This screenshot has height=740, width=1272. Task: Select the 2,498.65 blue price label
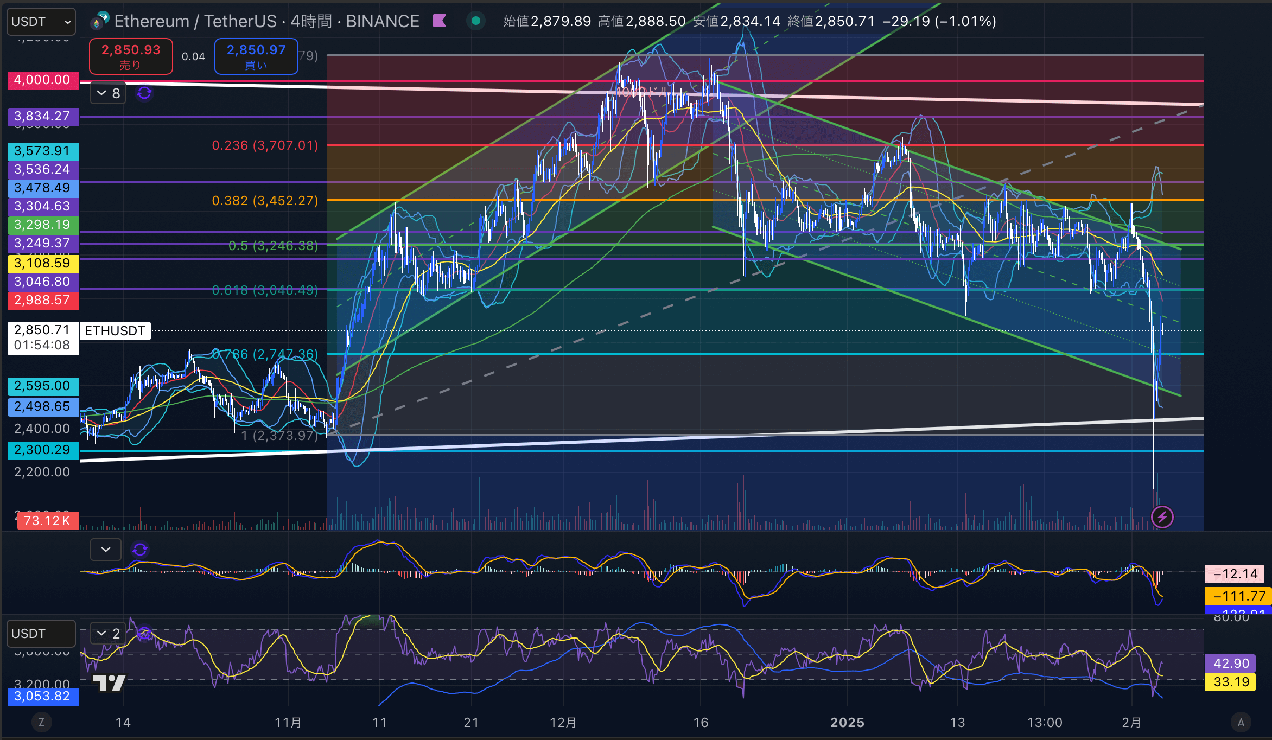click(x=43, y=406)
